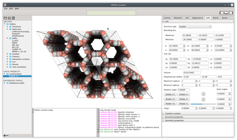The image size is (237, 140).
Task: Click the plus icon to add a project
Action: pyautogui.click(x=5, y=136)
